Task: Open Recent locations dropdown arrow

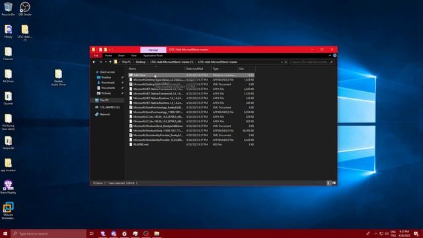Action: 106,62
